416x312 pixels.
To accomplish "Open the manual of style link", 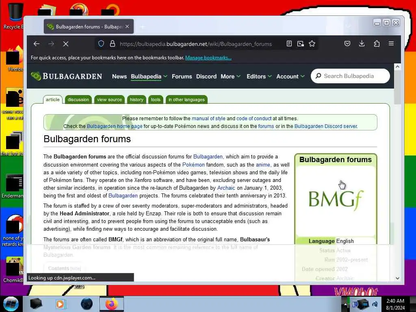I will [208, 118].
